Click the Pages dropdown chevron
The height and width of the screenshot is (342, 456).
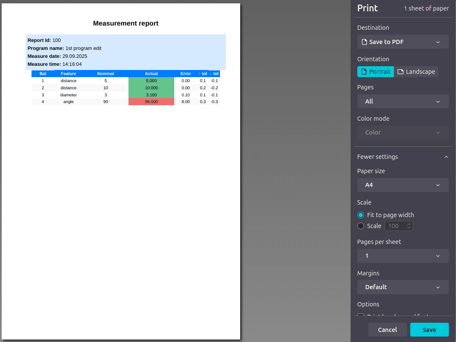[438, 101]
